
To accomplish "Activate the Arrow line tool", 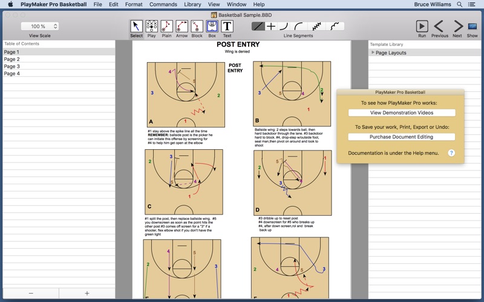I will tap(182, 27).
